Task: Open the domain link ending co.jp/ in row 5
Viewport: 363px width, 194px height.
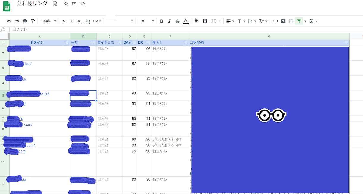Action: point(45,93)
